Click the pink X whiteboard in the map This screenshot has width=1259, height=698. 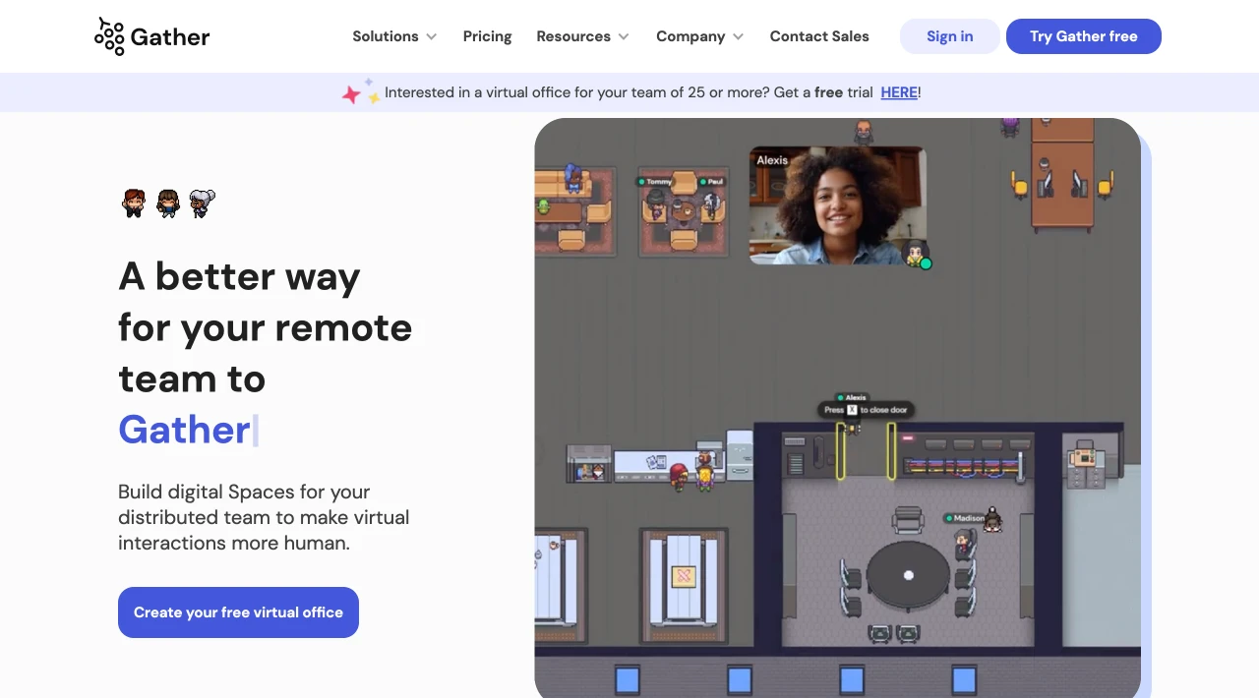pos(684,577)
